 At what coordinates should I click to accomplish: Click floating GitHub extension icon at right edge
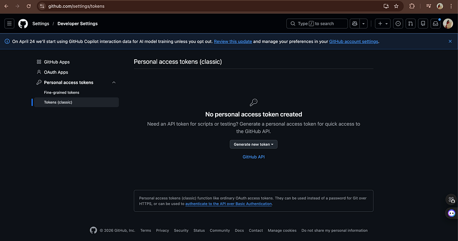[452, 200]
